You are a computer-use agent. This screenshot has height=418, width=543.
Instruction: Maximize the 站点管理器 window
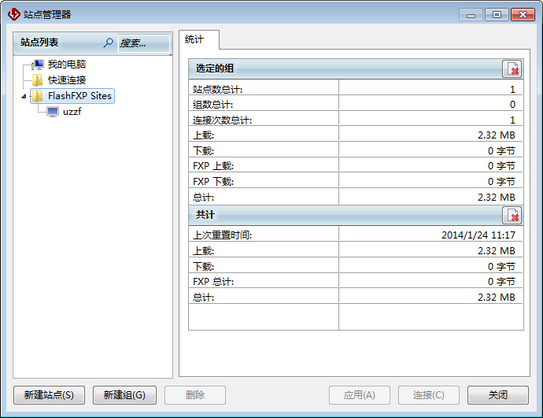click(x=497, y=15)
